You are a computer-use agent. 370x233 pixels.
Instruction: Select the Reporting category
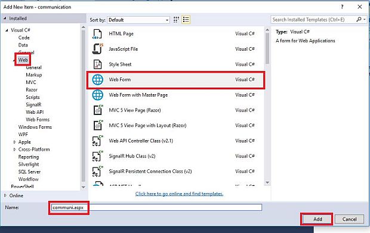click(29, 157)
